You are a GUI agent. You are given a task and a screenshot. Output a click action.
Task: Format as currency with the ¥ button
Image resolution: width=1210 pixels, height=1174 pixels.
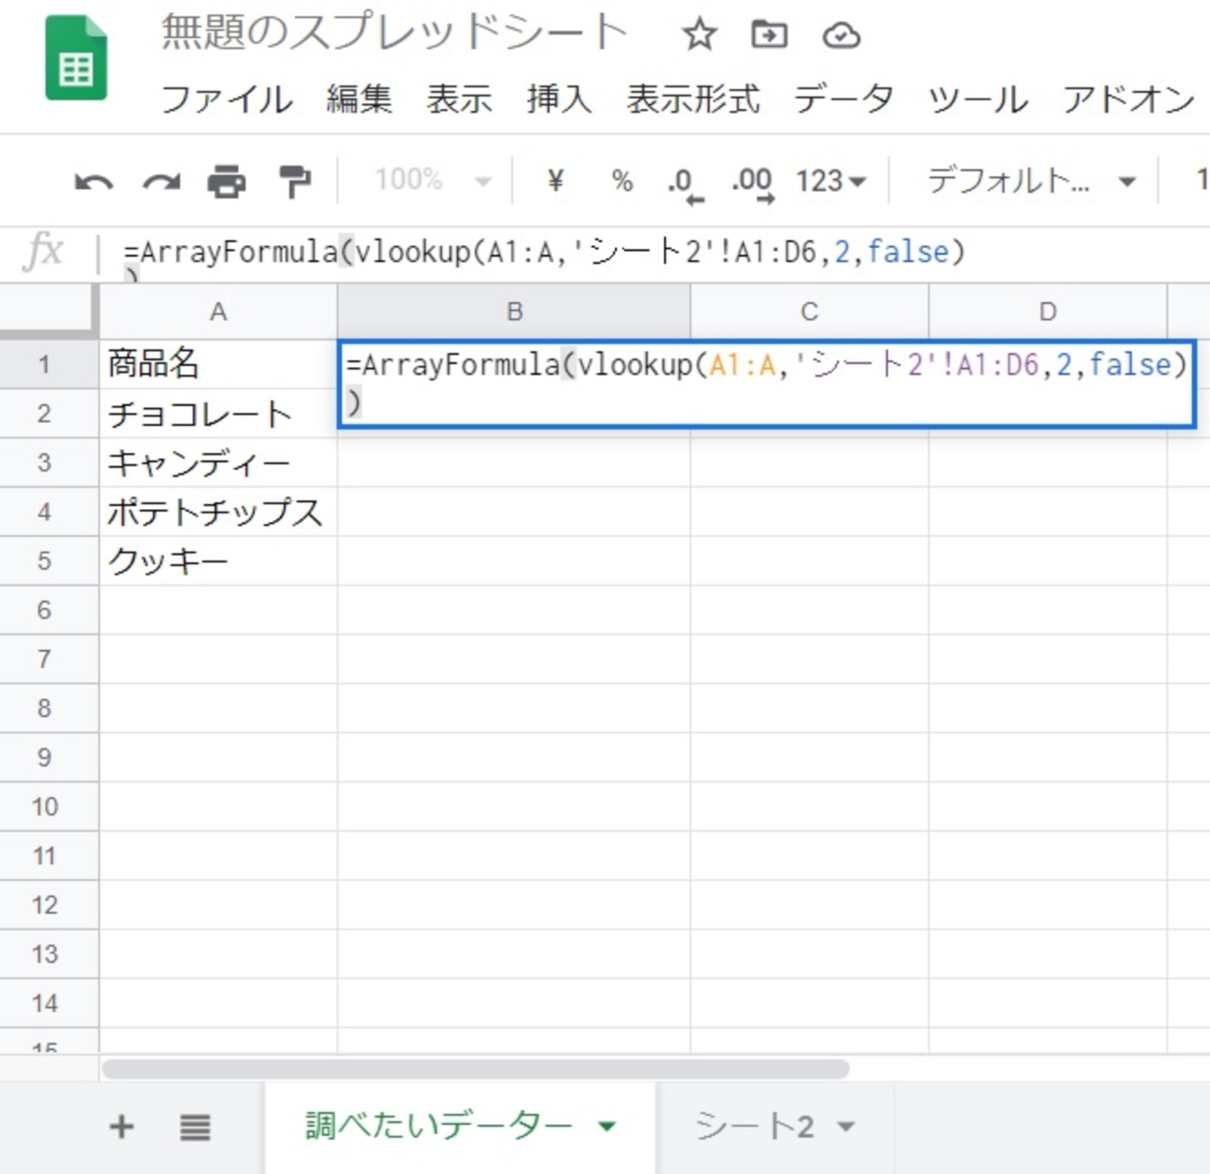click(556, 181)
